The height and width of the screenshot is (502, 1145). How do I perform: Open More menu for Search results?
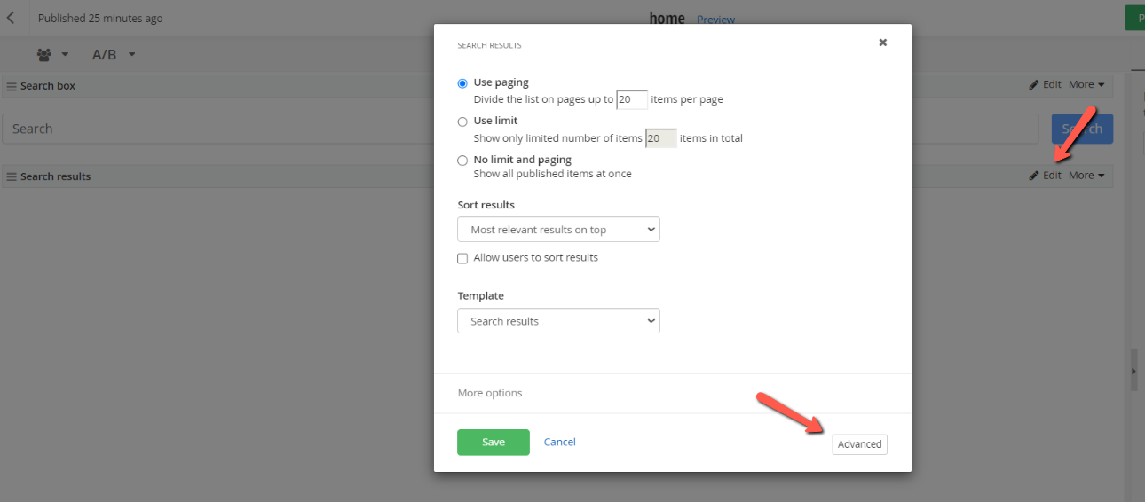(1086, 176)
